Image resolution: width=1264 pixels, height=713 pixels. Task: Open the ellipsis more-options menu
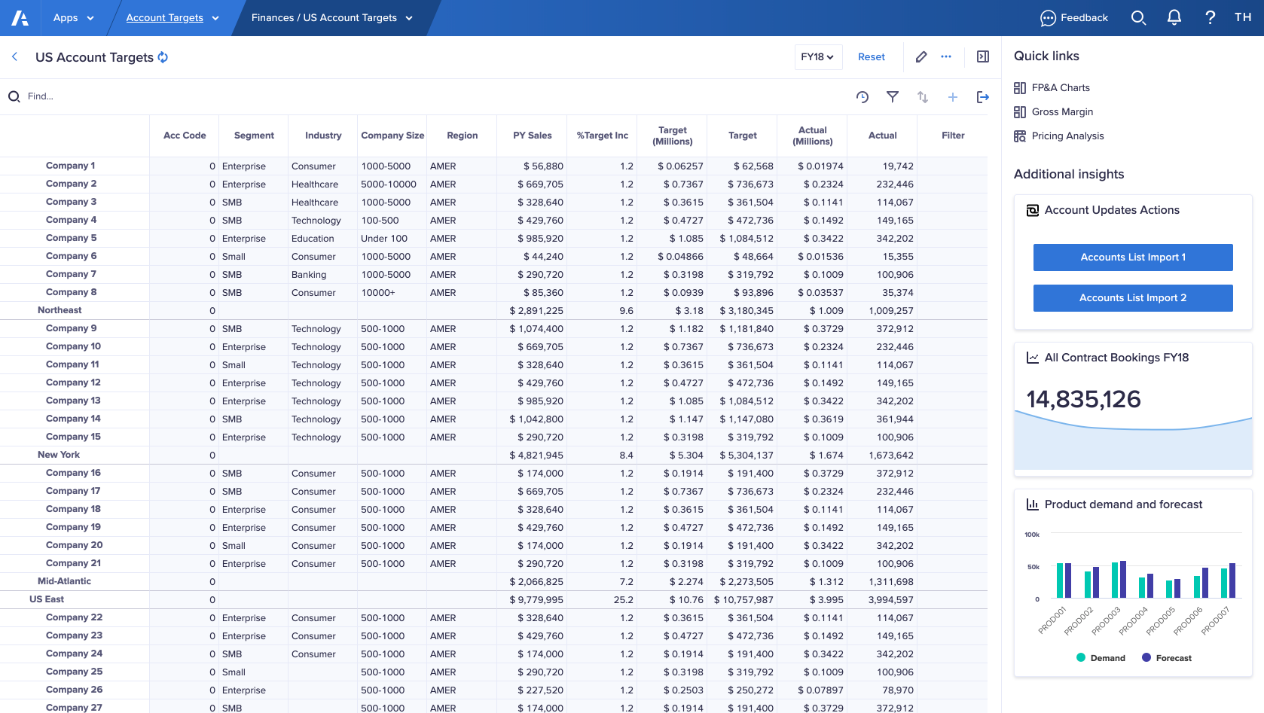pos(946,56)
